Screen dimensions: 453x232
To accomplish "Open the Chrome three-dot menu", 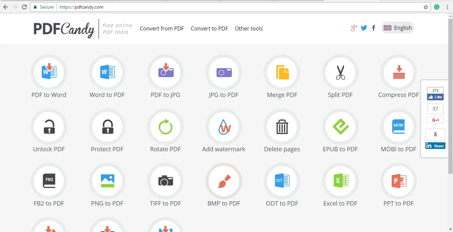I will click(447, 7).
